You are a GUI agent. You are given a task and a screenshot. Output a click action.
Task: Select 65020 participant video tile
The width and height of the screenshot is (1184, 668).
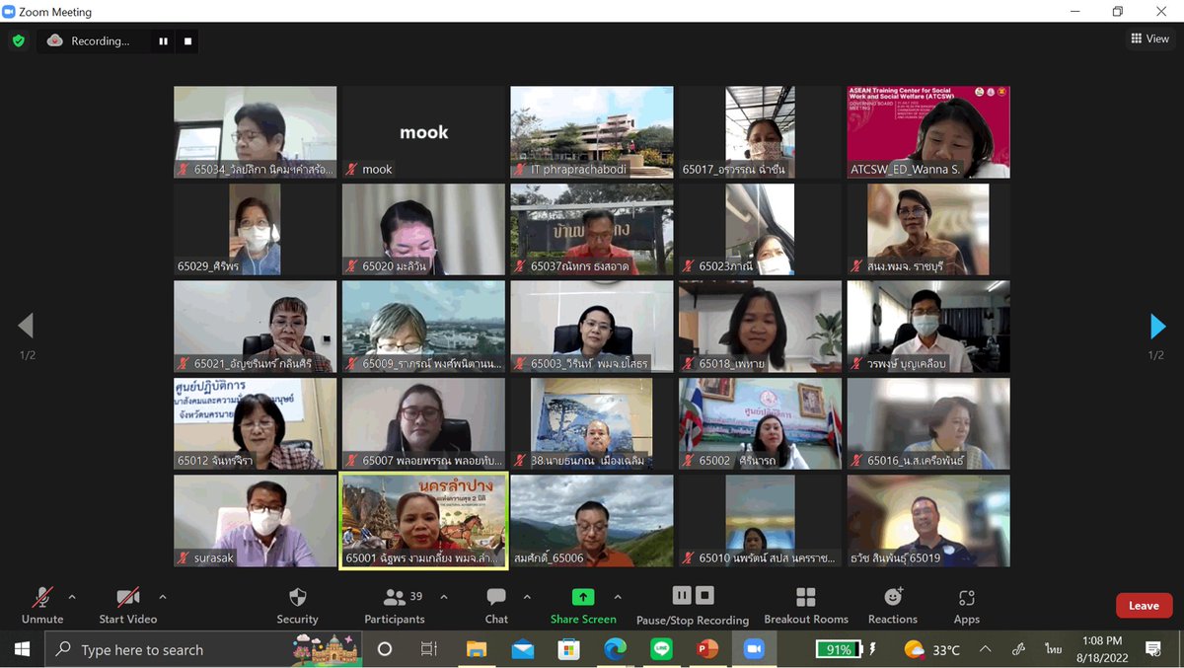click(423, 229)
